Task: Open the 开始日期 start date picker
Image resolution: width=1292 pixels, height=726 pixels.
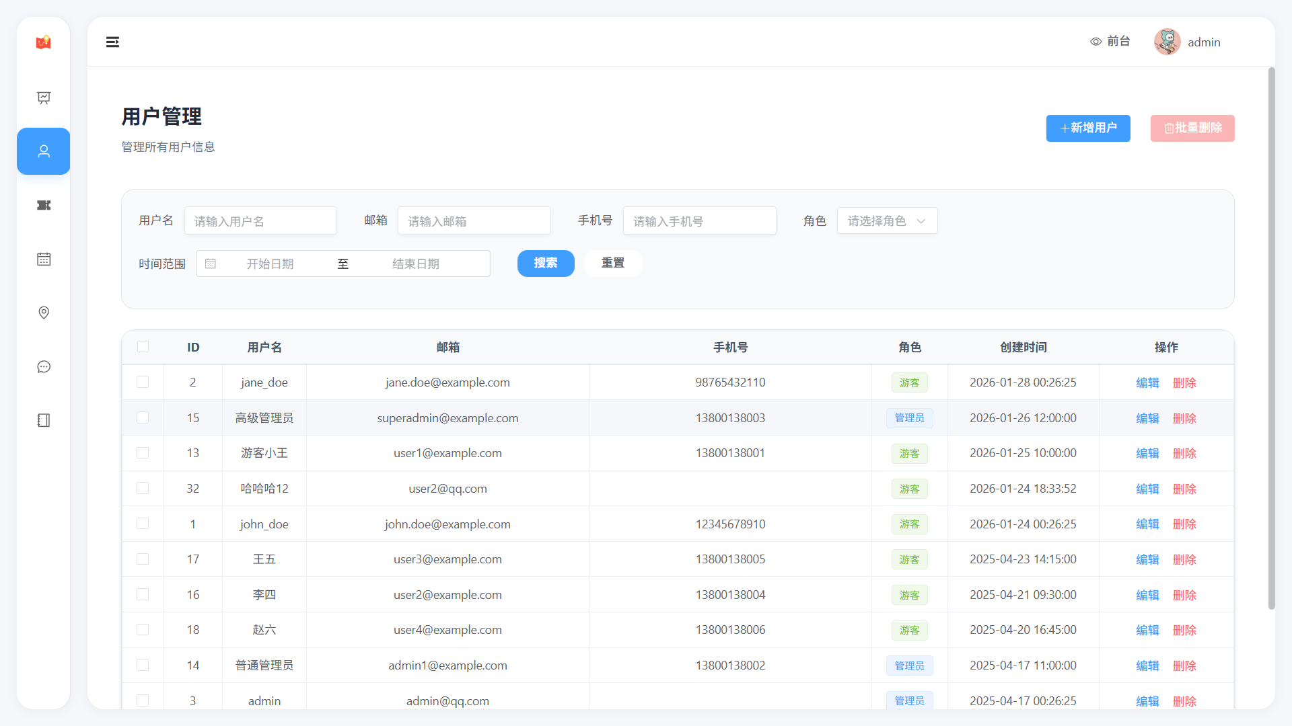Action: (x=270, y=264)
